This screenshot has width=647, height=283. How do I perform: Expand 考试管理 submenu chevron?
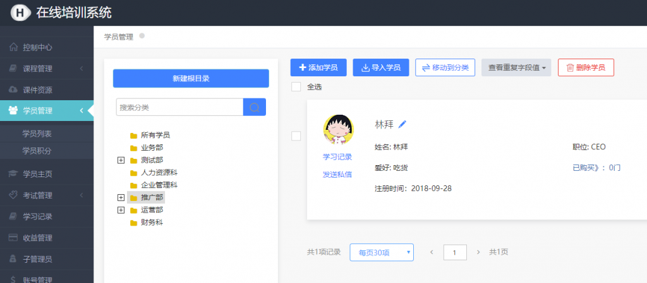[x=82, y=195]
